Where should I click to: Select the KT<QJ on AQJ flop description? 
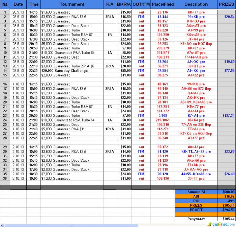[x=196, y=134]
